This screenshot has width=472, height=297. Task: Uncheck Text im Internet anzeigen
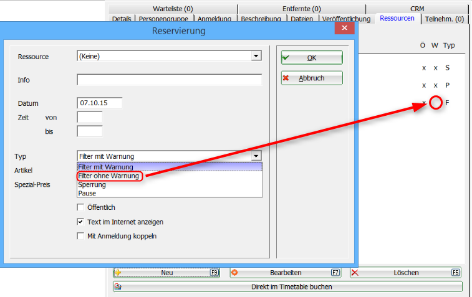click(80, 222)
